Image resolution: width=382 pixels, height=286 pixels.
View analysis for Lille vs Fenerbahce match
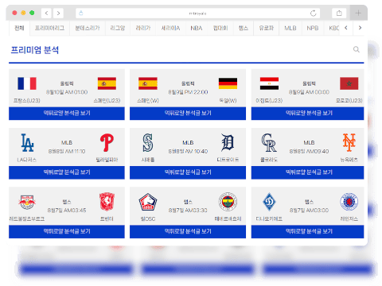[188, 232]
